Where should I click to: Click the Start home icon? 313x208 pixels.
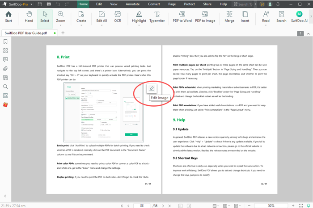point(8,17)
